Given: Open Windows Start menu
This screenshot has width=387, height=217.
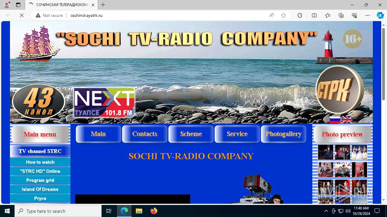Looking at the screenshot, I should (x=7, y=211).
